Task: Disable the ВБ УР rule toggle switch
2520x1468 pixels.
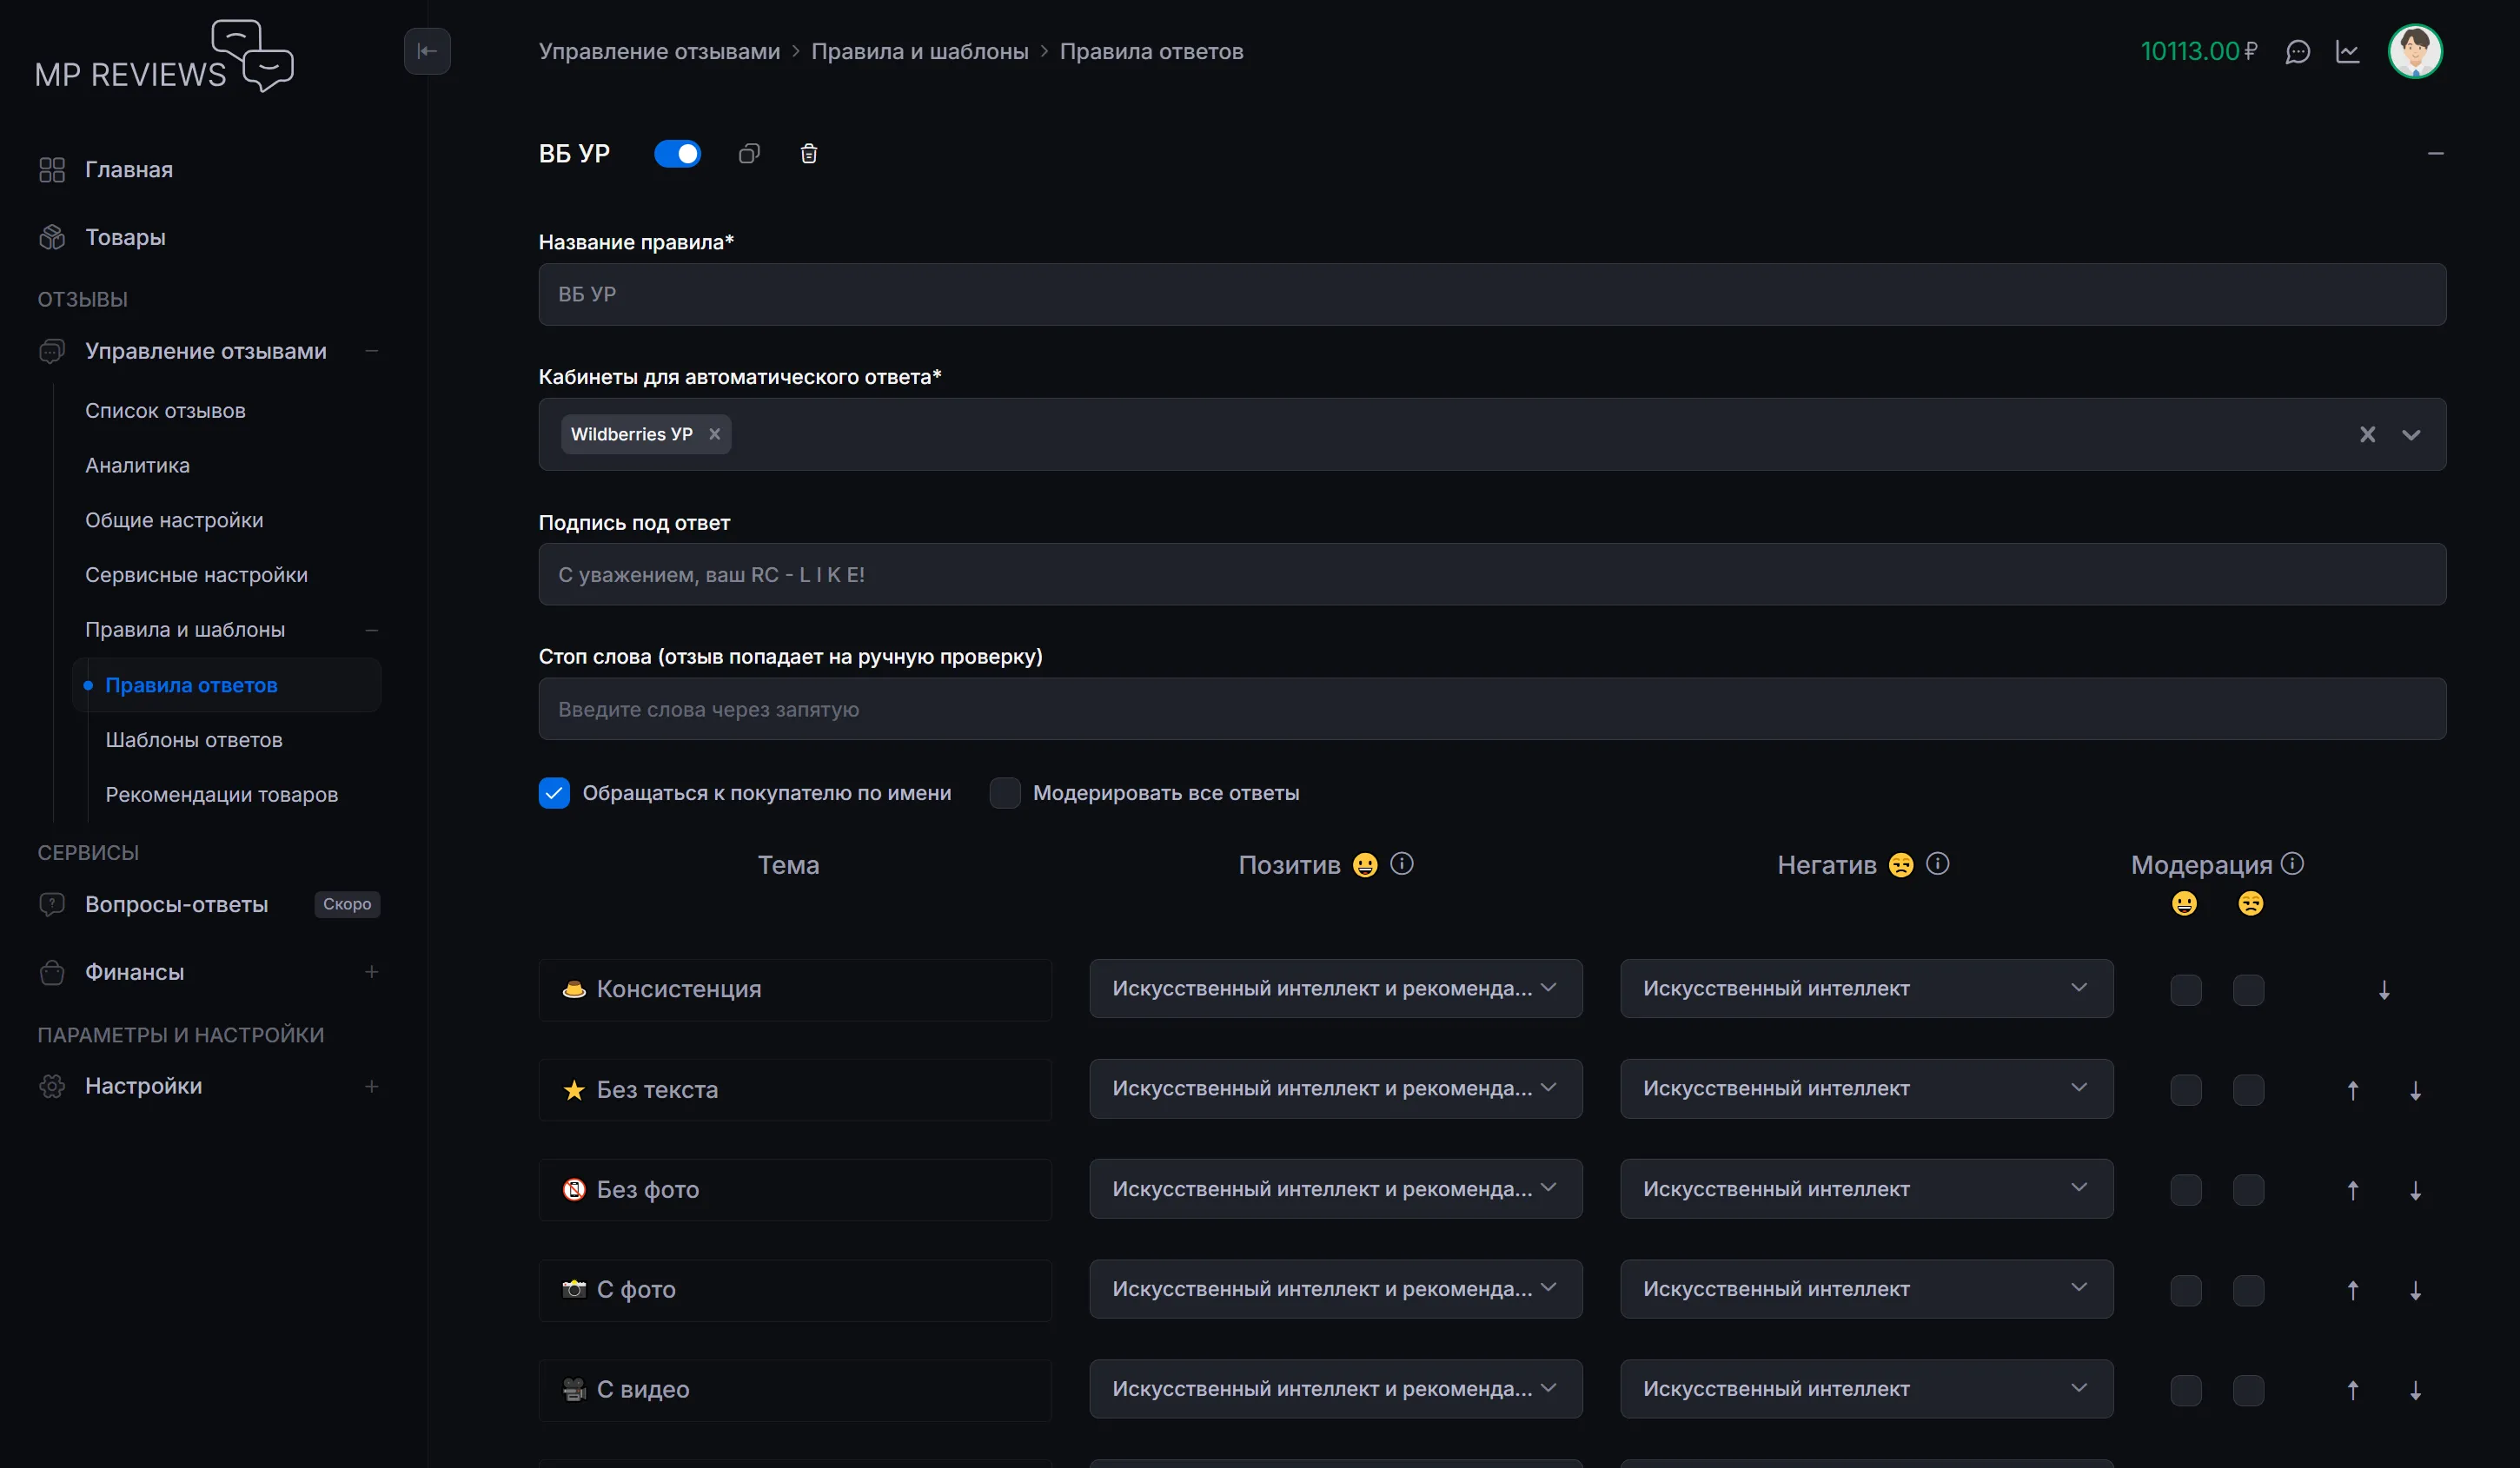Action: click(x=677, y=154)
